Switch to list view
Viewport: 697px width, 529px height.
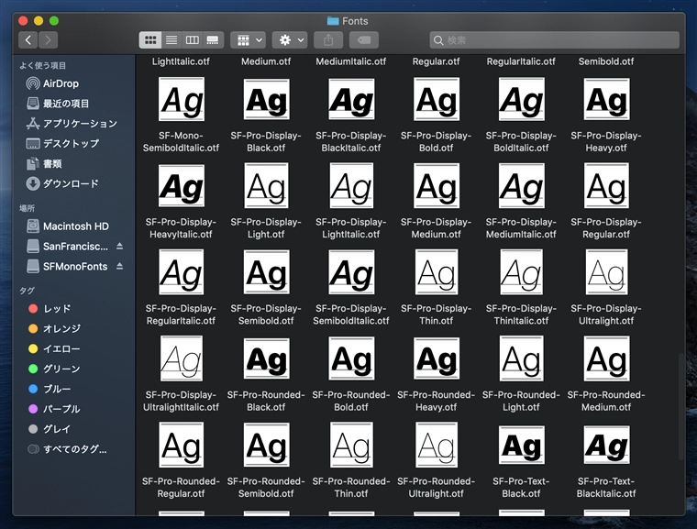coord(171,40)
